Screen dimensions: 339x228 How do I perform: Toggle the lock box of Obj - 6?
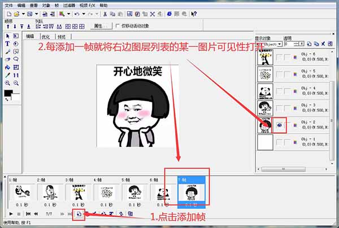pyautogui.click(x=287, y=57)
